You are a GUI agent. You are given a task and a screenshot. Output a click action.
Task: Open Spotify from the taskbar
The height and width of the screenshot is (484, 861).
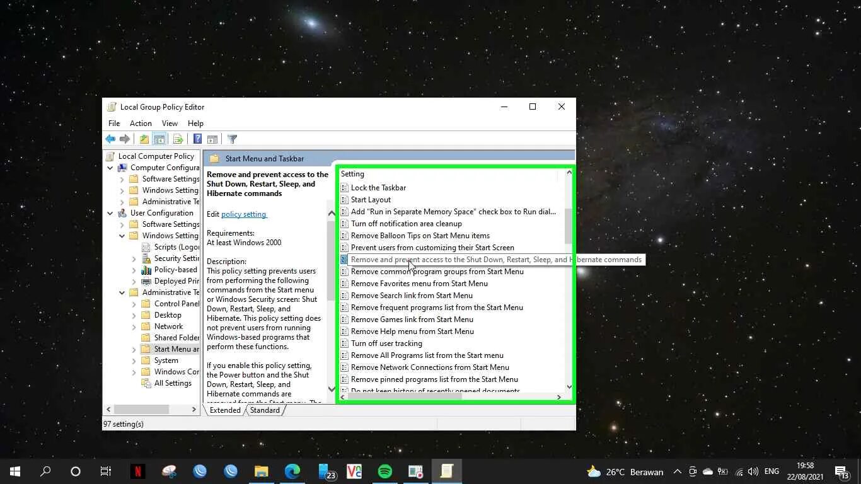point(385,471)
